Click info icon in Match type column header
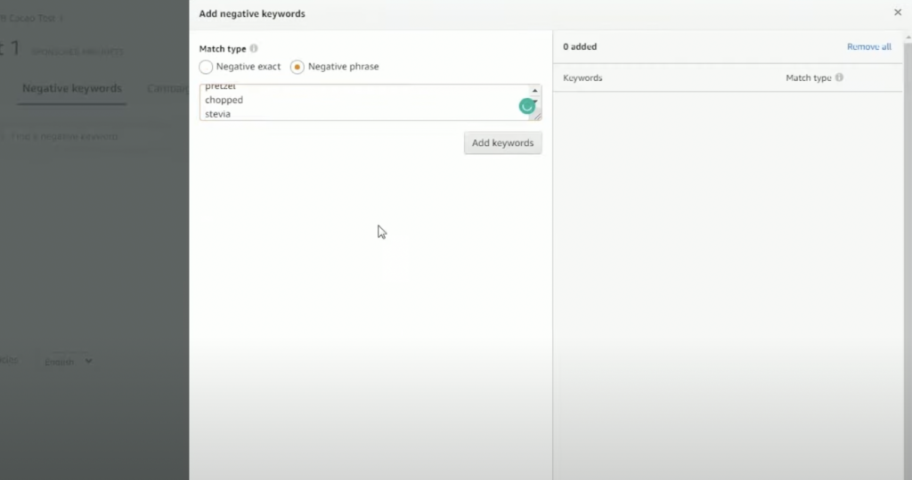This screenshot has height=480, width=912. [839, 78]
